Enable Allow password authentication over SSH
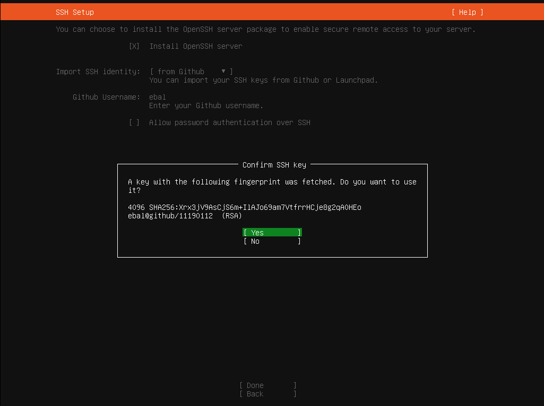The height and width of the screenshot is (406, 544). click(134, 122)
